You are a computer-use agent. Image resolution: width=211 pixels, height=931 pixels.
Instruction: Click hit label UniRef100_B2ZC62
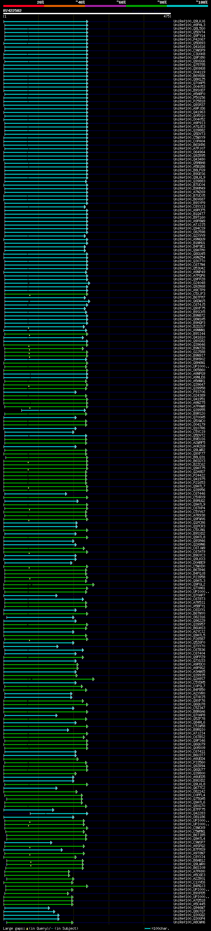[189, 464]
